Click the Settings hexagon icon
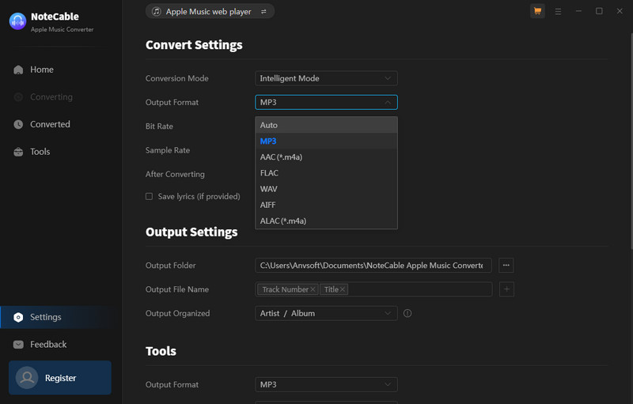633x404 pixels. pyautogui.click(x=18, y=317)
